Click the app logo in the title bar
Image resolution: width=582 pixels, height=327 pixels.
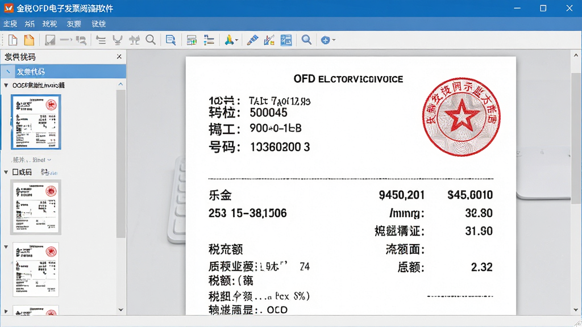tap(8, 8)
